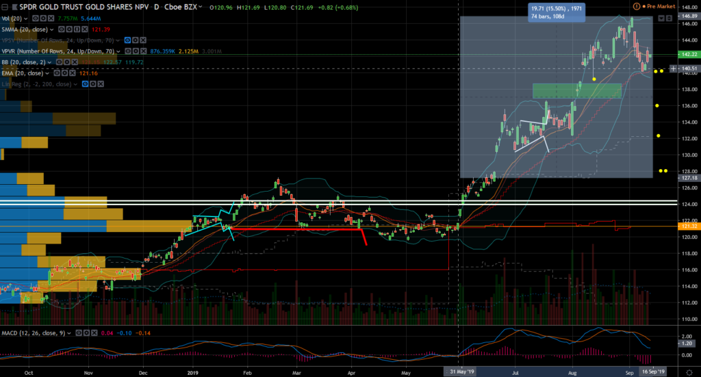Remove the SMMA indicator from chart

(x=86, y=30)
